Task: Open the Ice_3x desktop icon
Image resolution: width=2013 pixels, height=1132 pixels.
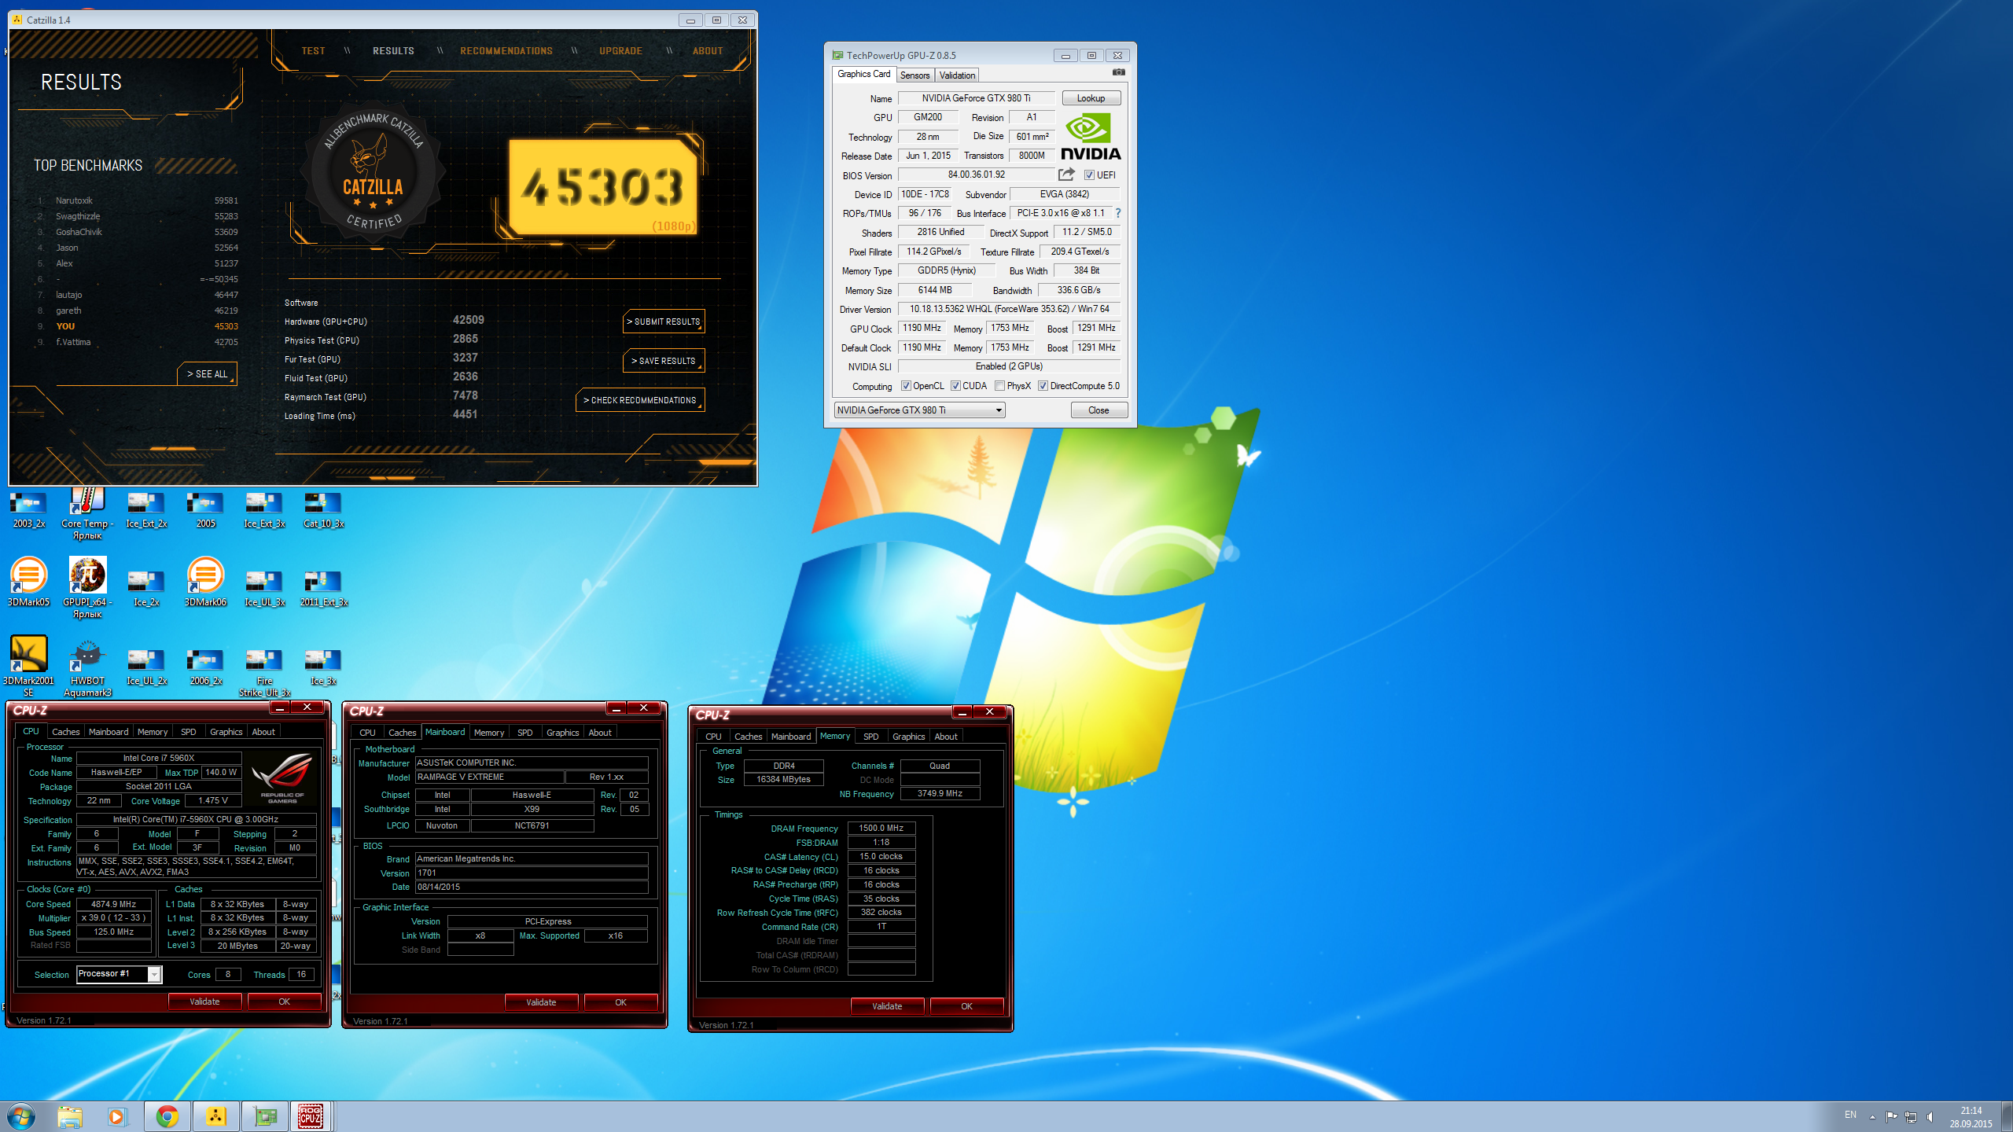Action: pos(323,667)
